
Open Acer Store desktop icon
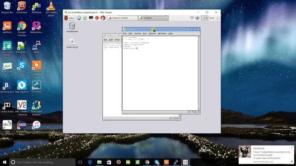click(7, 67)
